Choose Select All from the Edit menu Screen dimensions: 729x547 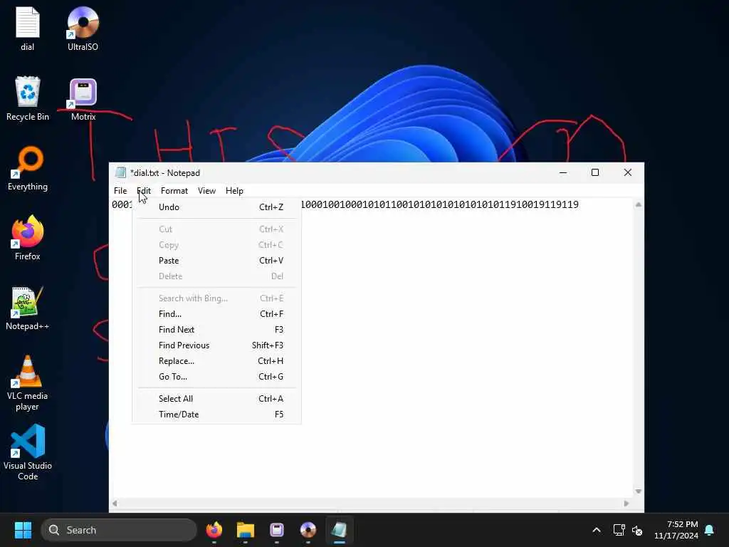coord(216,399)
